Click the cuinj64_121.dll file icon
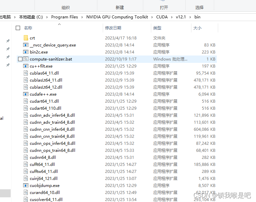Viewport: 256px width, 202px height. pos(26,178)
